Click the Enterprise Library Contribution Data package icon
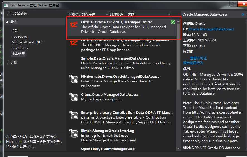The height and width of the screenshot is (157, 247). 74,115
